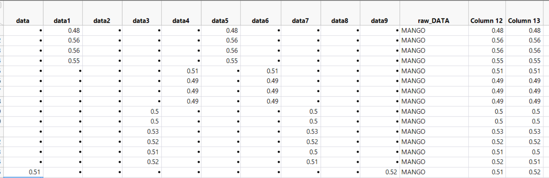Click the data9 column header

click(x=379, y=21)
